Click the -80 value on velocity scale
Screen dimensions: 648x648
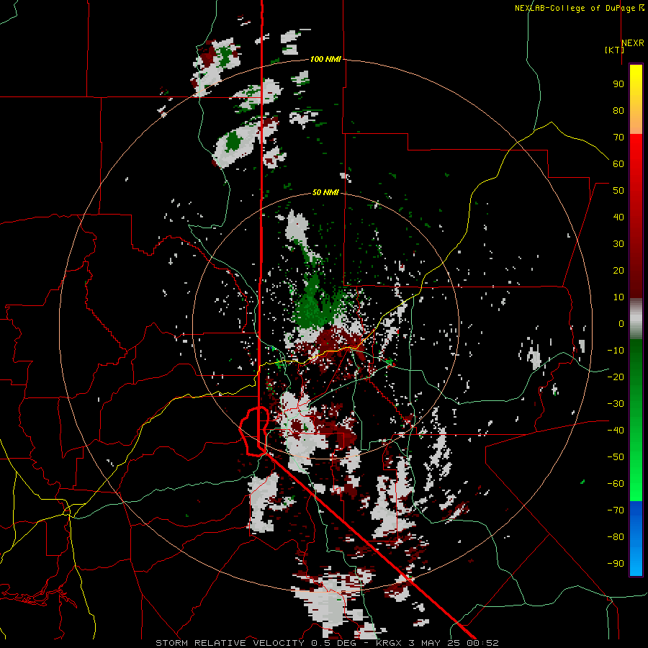click(616, 537)
